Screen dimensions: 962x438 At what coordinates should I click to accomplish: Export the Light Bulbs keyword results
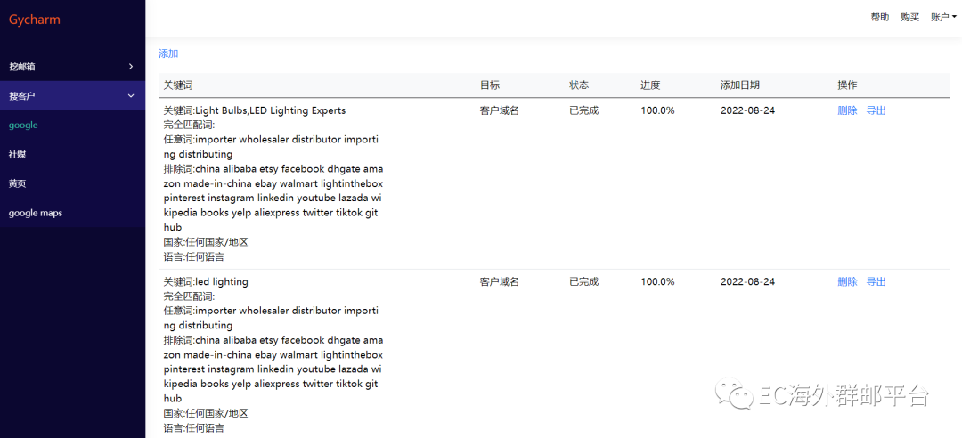[876, 110]
